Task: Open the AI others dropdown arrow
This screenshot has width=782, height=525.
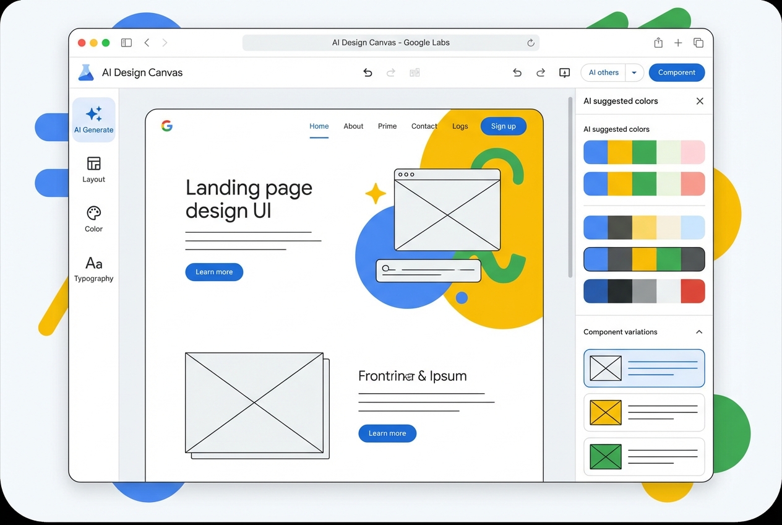Action: tap(634, 72)
